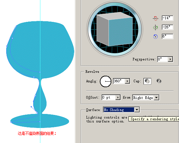
Task: Turn cap off for hollow appearance
Action: click(159, 81)
